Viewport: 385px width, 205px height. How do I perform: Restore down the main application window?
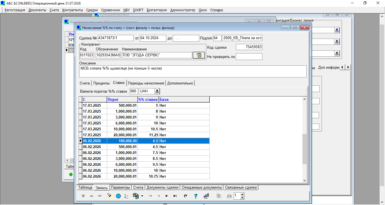coord(365,3)
